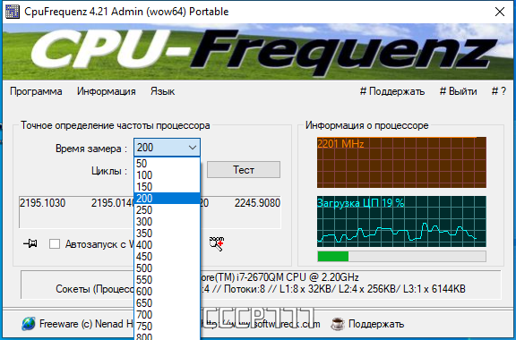Click the CpuFrequenz title bar app icon
Image resolution: width=516 pixels, height=340 pixels.
pyautogui.click(x=13, y=12)
